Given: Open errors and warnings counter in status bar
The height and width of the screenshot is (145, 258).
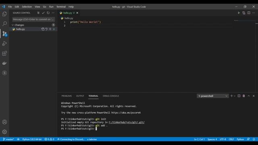Looking at the screenshot, I should pos(49,139).
